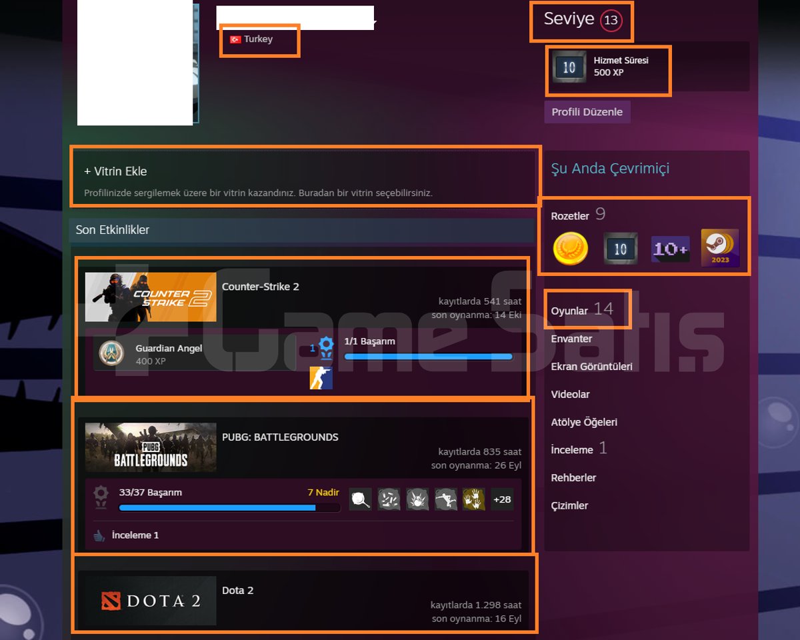Open the golden hand PUBG achievement icon
Screen dimensions: 800x640
[x=474, y=499]
